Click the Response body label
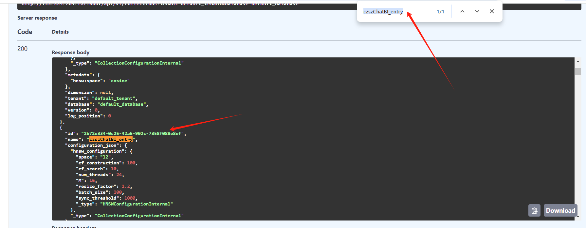 [70, 53]
